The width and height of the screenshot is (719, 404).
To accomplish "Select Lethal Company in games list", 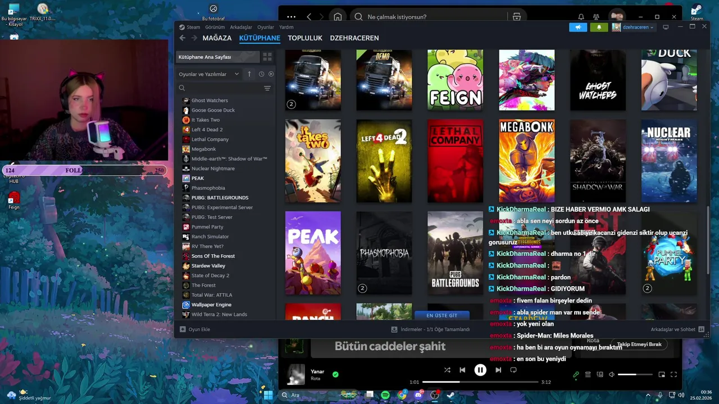I will [210, 139].
